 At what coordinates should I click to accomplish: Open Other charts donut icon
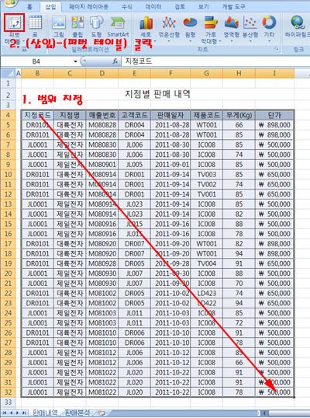tap(269, 23)
